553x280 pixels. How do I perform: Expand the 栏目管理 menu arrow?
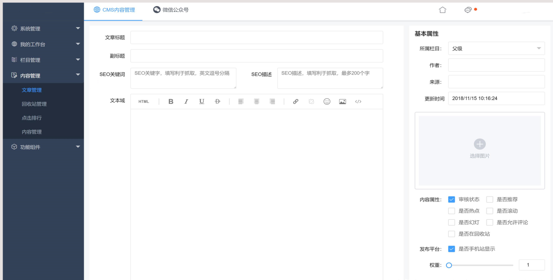[x=78, y=60]
